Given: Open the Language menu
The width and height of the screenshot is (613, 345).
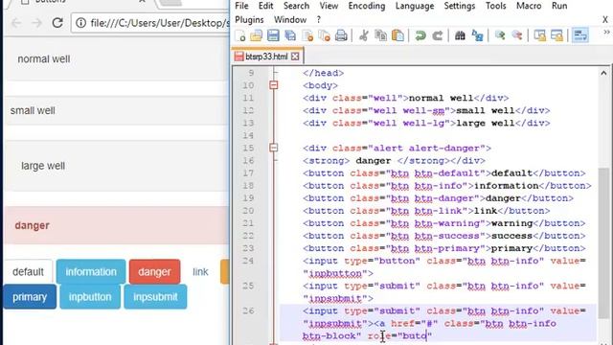Looking at the screenshot, I should coord(415,6).
